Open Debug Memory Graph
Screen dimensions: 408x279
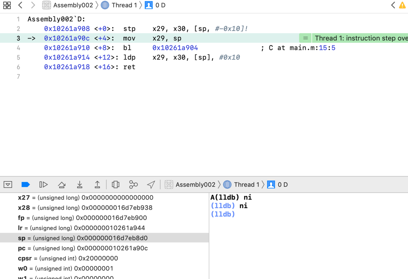coord(133,185)
